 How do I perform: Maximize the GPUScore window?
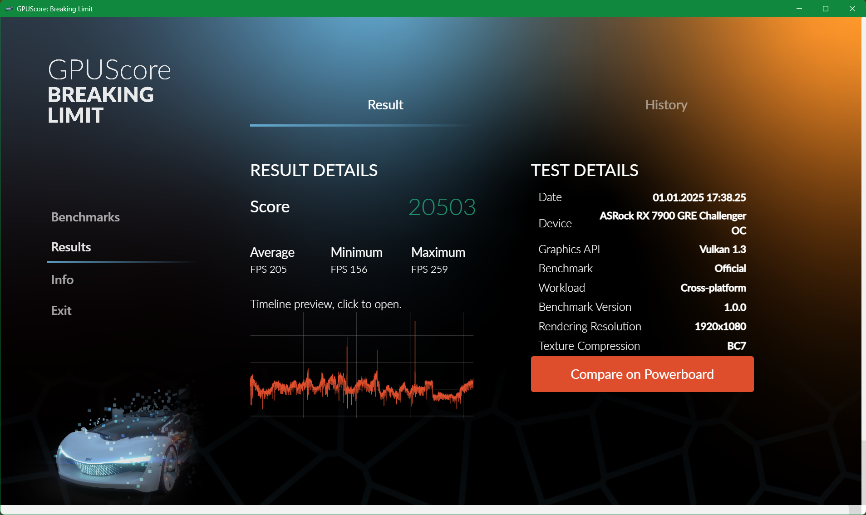point(826,9)
